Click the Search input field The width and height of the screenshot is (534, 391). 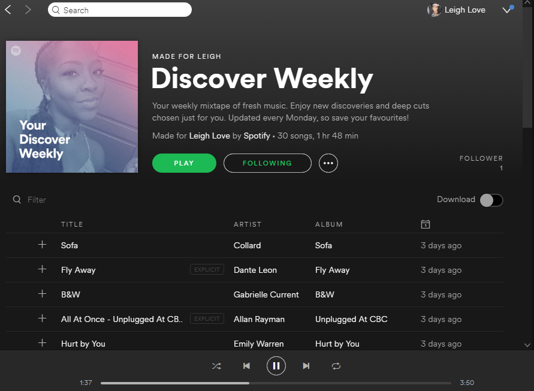click(x=120, y=10)
